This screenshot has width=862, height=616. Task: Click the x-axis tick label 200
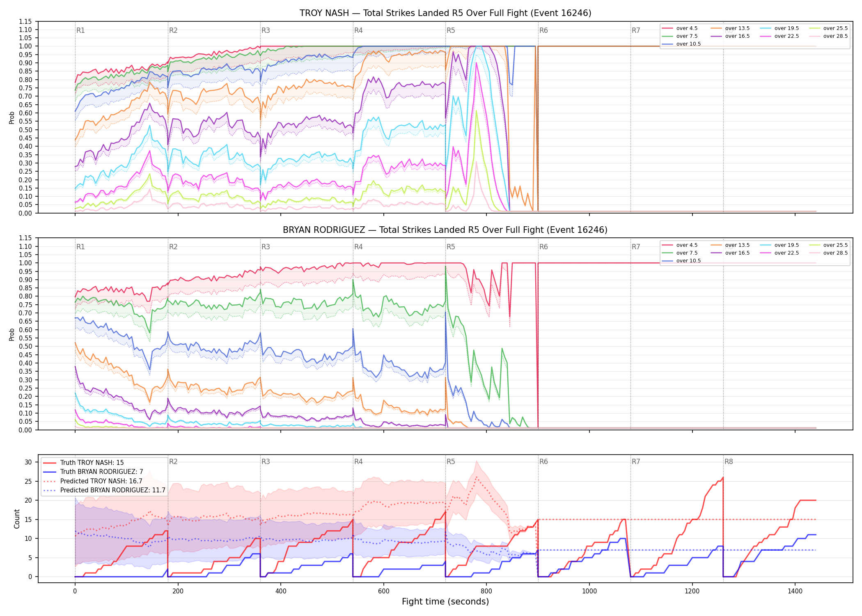click(x=178, y=591)
